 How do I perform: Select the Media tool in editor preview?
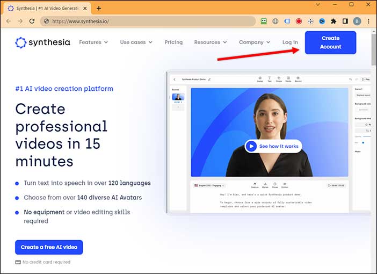(288, 80)
